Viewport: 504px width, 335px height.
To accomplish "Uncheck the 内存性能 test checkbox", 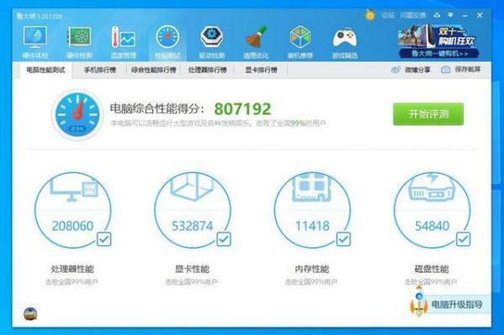I will (344, 239).
